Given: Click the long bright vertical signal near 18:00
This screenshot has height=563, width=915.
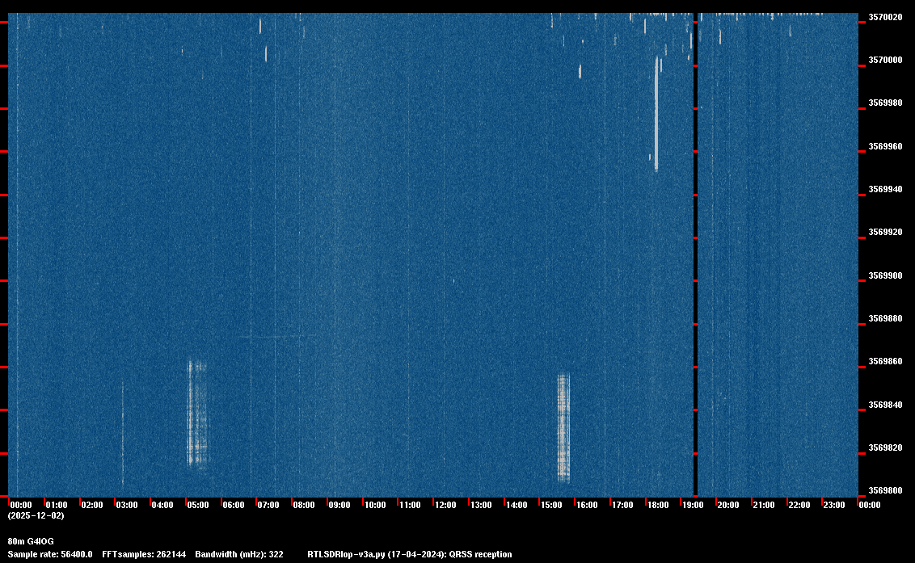Looking at the screenshot, I should pos(656,114).
